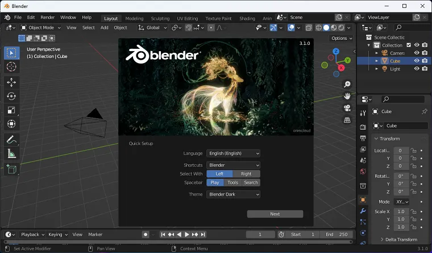Image resolution: width=432 pixels, height=253 pixels.
Task: Switch to the Modeling workspace tab
Action: 135,18
